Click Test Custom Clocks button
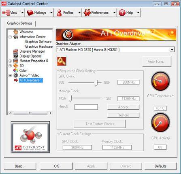 click(100, 124)
